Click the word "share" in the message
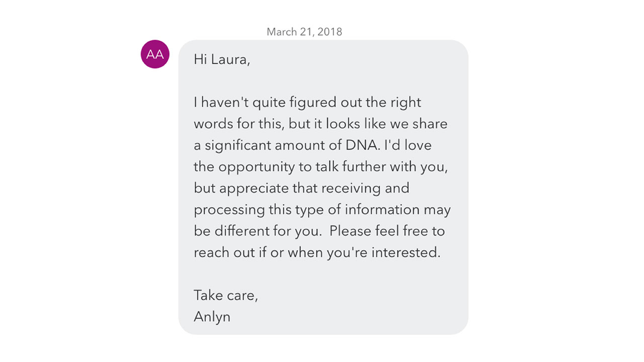 (x=431, y=124)
